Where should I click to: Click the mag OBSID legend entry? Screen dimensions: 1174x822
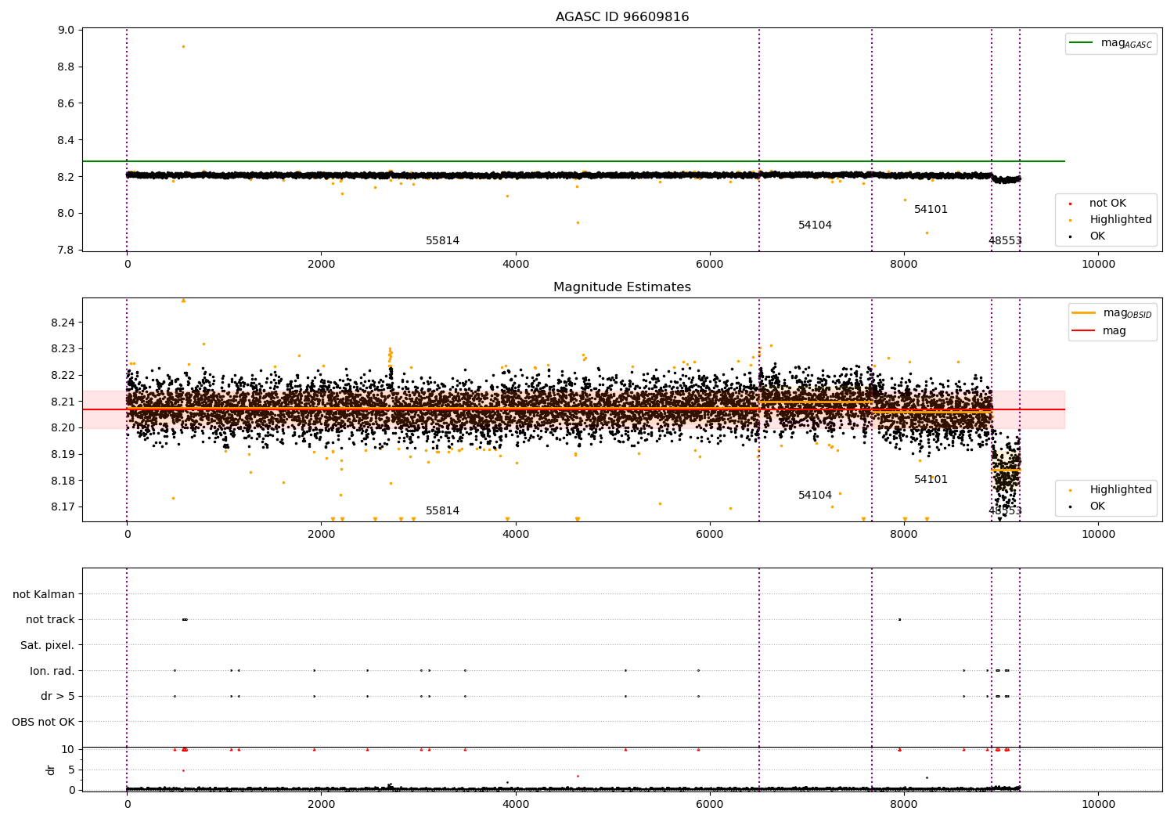point(1112,313)
